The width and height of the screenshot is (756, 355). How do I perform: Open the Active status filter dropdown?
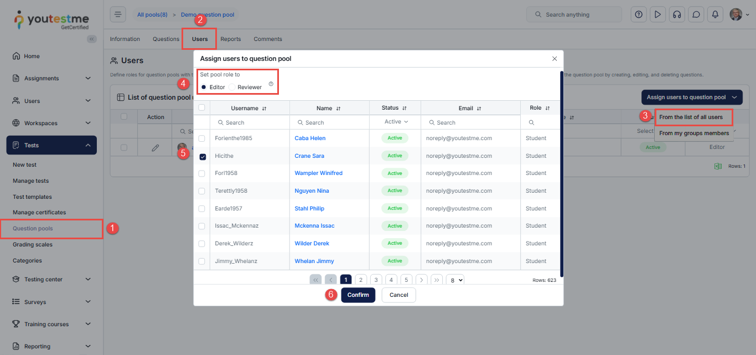pos(396,122)
